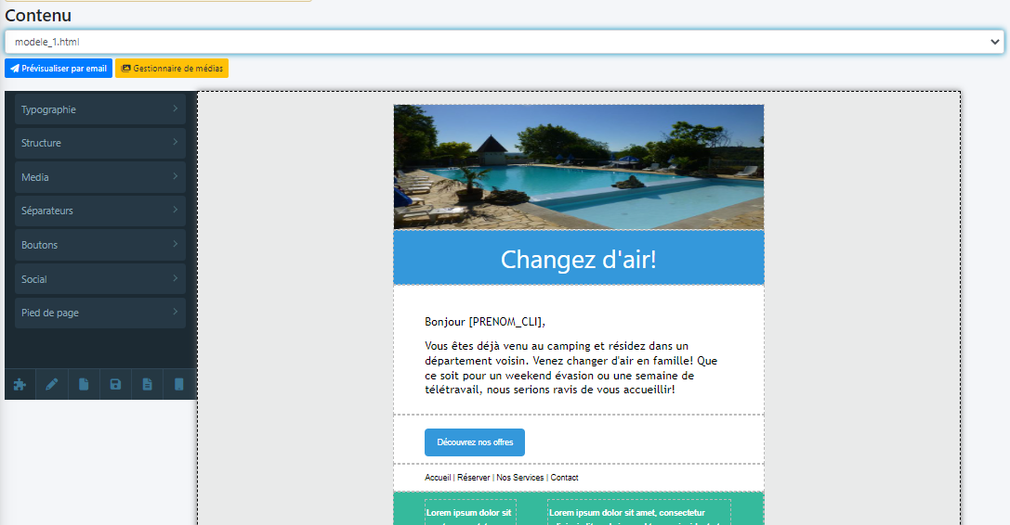
Task: Click the Prévisualiser par email button
Action: click(59, 69)
